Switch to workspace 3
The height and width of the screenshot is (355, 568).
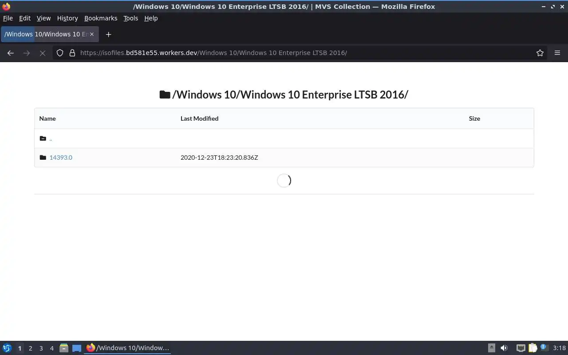[41, 348]
